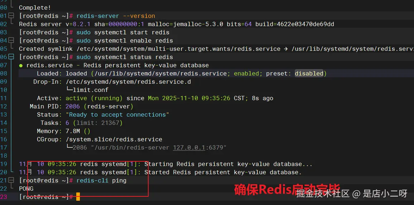Collapse the fold marker at systemctl status redis line
Viewport: 414px width, 205px height.
pyautogui.click(x=11, y=57)
